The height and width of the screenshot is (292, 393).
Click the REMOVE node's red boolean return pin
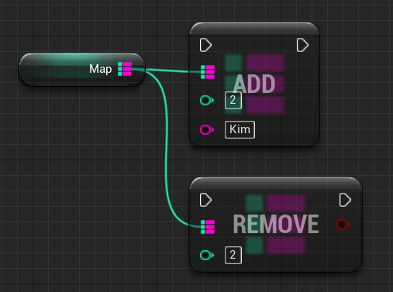point(343,225)
